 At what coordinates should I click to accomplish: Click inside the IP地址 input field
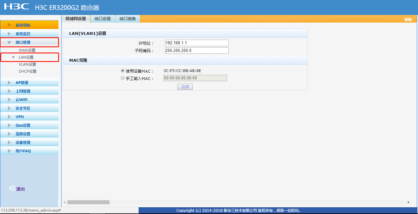[x=196, y=43]
